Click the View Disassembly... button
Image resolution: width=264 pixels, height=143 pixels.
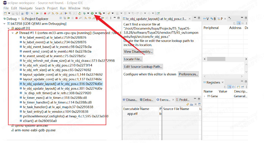pyautogui.click(x=138, y=52)
